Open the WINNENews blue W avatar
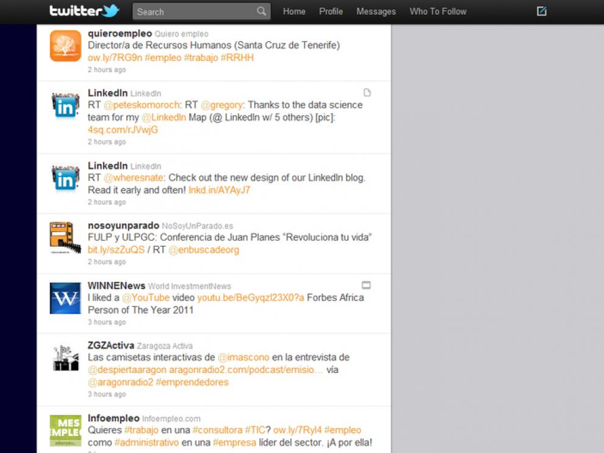604x453 pixels. point(65,299)
